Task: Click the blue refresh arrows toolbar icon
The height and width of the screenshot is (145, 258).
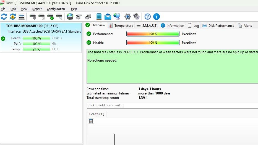Action: tap(4, 17)
